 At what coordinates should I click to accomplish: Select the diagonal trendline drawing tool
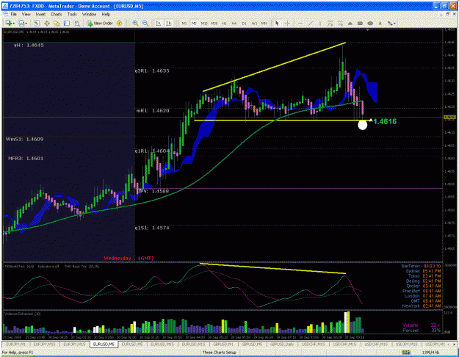click(311, 23)
